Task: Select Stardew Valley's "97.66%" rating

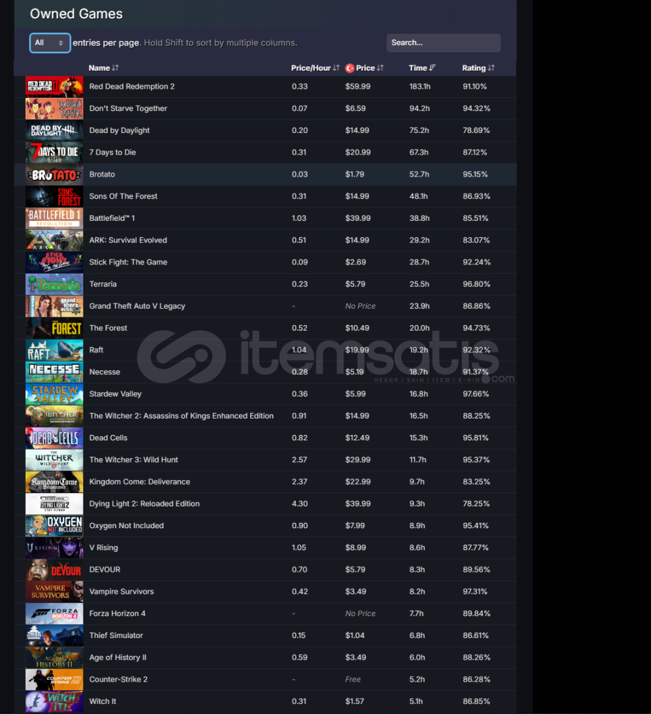Action: click(476, 394)
